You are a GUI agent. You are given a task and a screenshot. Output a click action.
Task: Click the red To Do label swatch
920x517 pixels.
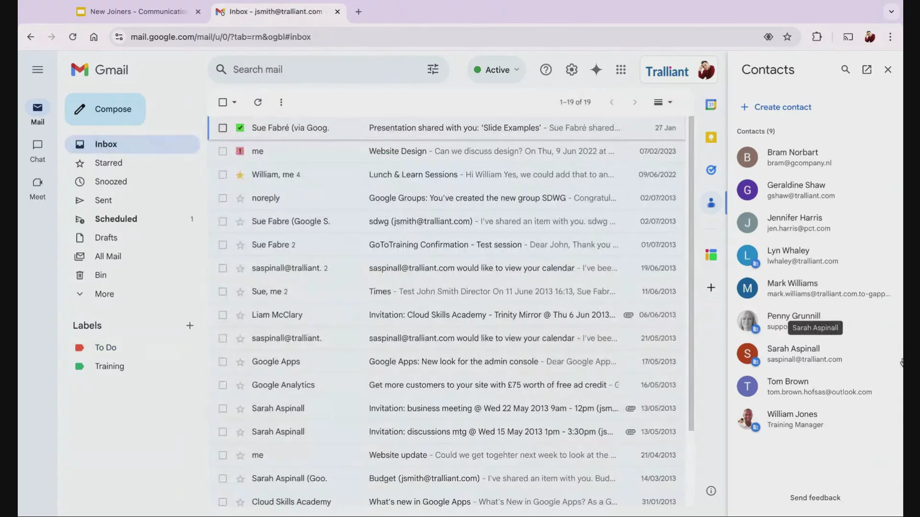coord(80,348)
